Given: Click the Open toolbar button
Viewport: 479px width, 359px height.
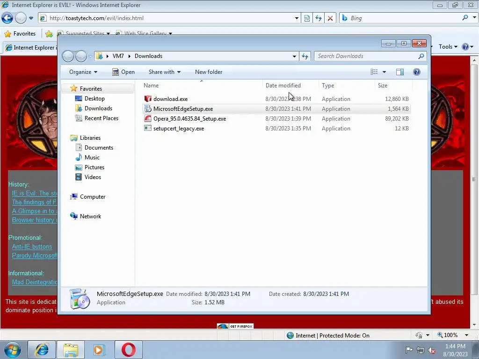Looking at the screenshot, I should [x=123, y=72].
